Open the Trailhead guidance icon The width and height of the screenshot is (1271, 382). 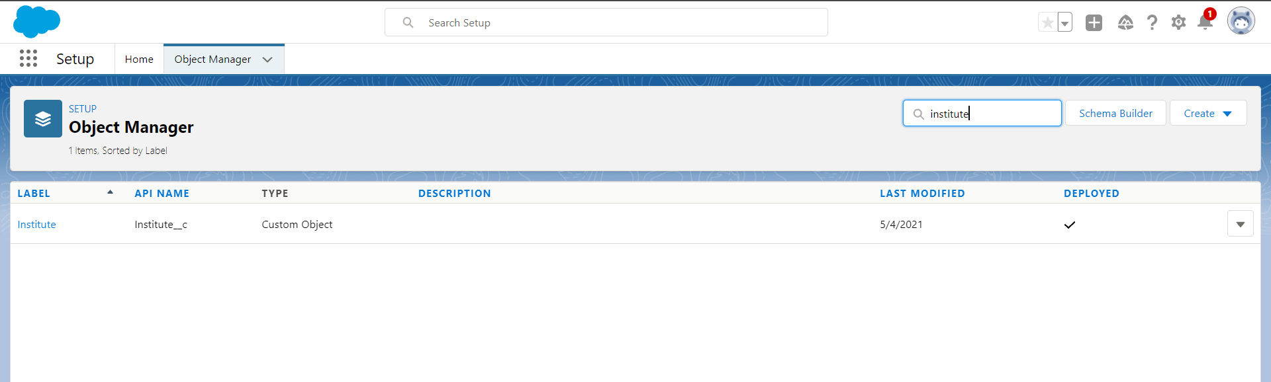[1125, 23]
